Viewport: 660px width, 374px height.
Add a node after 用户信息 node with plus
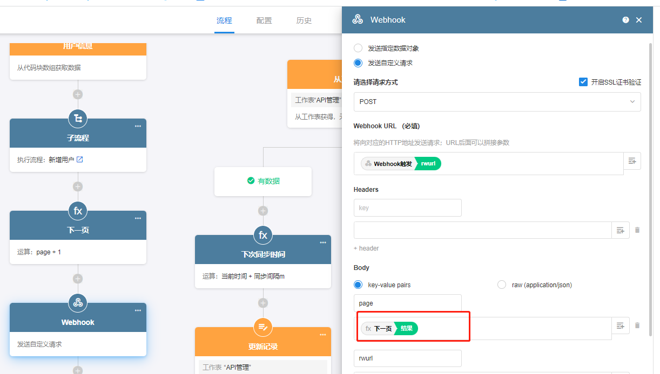coord(78,94)
